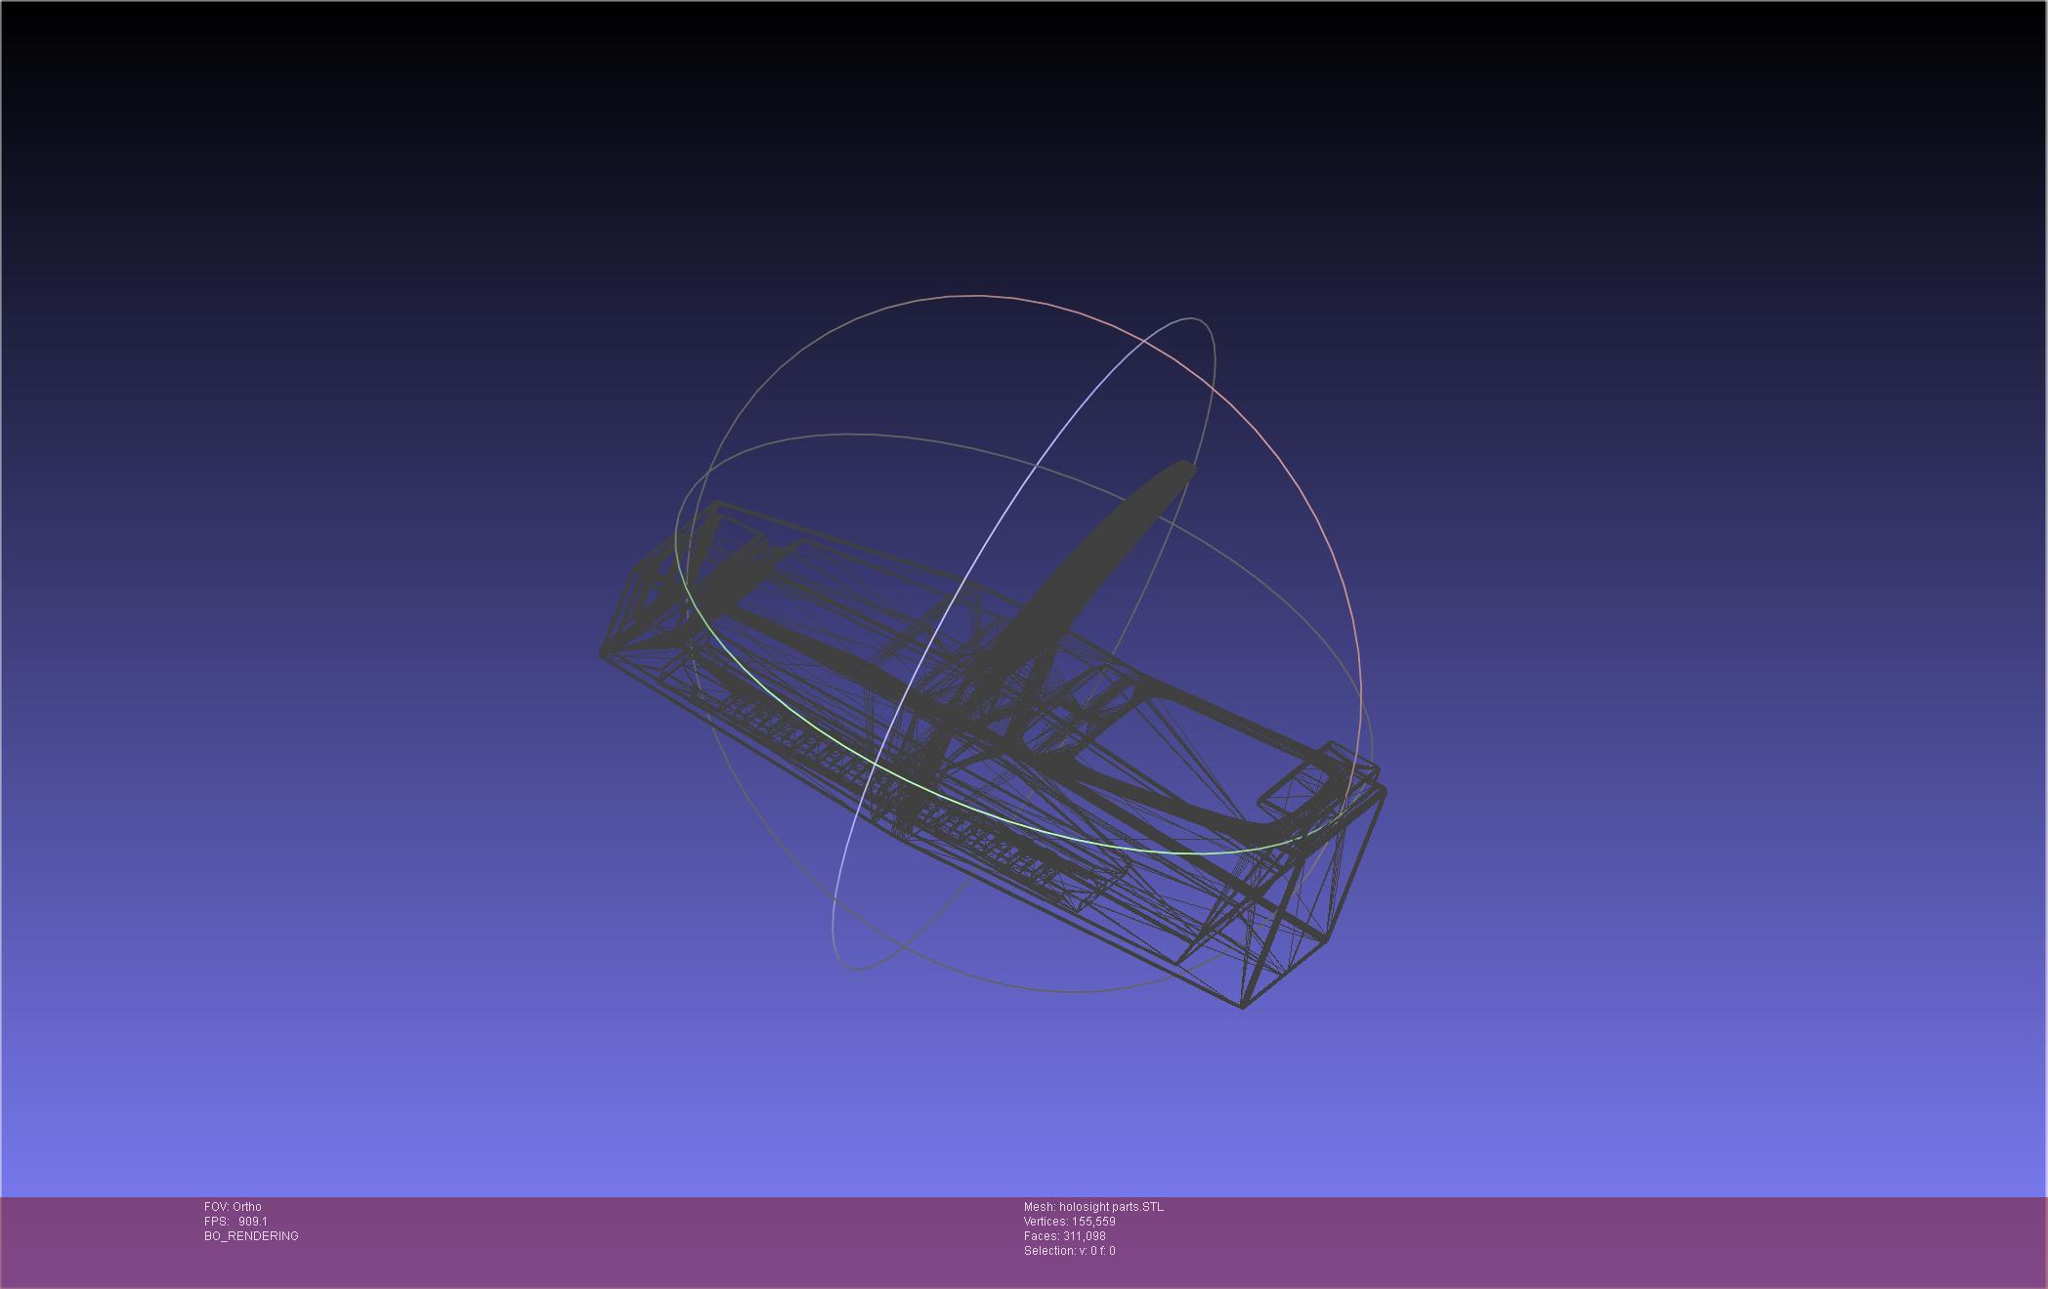Click bottom-right corner of the wireframe model
Image resolution: width=2048 pixels, height=1289 pixels.
[x=1244, y=1006]
